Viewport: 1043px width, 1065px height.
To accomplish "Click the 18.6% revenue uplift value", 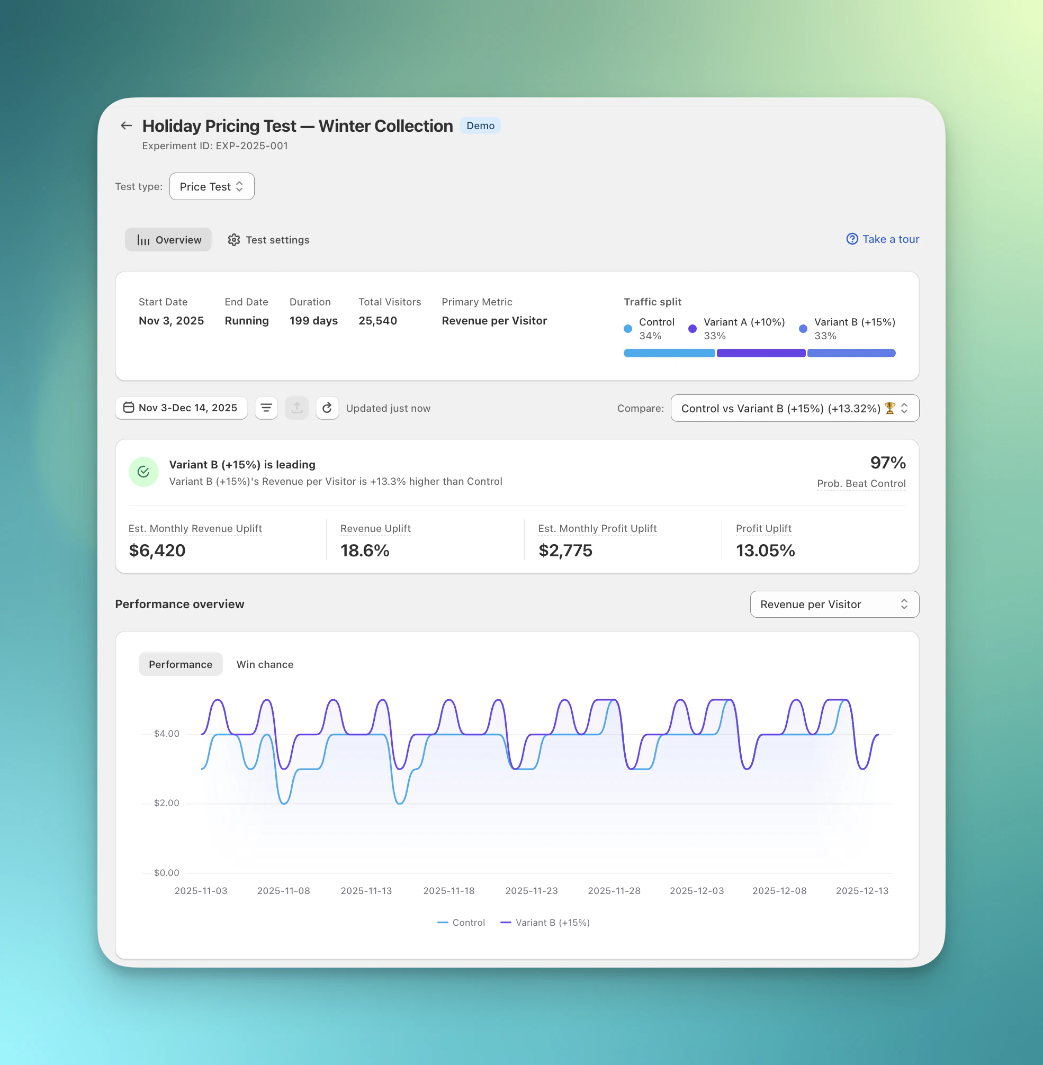I will tap(365, 550).
